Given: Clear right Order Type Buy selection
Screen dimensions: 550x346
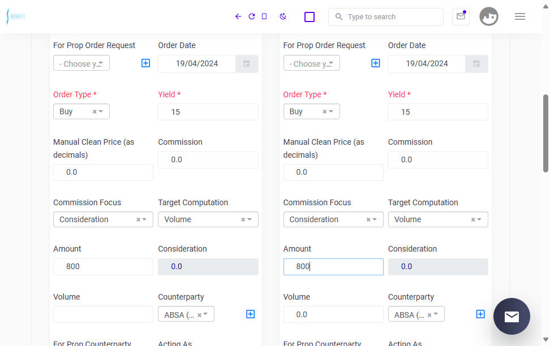Looking at the screenshot, I should tap(324, 112).
